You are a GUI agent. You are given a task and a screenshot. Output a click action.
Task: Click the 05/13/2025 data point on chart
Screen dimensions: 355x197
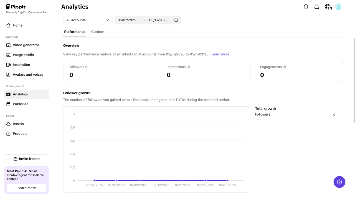[227, 180]
